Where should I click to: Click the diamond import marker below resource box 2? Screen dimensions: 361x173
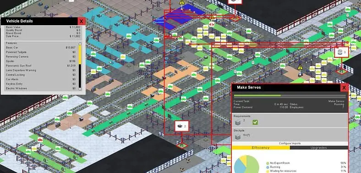point(182,145)
